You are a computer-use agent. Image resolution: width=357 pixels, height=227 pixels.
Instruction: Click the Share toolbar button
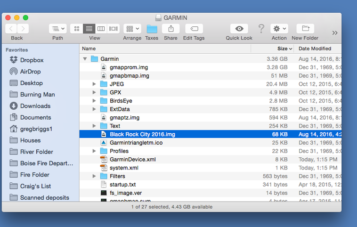(x=171, y=29)
